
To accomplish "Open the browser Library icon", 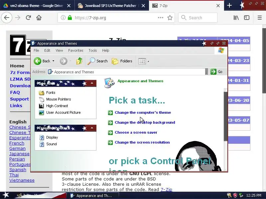I will tap(236, 18).
